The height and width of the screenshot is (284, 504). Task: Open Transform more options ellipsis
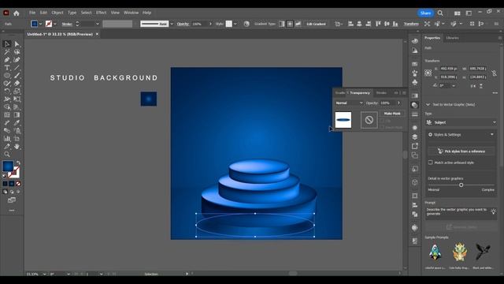(x=495, y=93)
